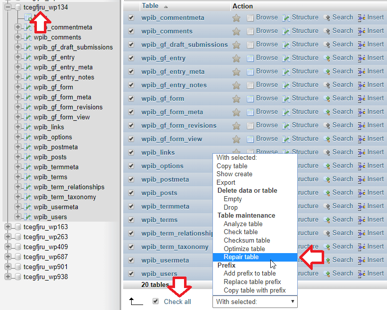
Task: Toggle checkbox for wpib_gf_form_meta
Action: pos(131,112)
